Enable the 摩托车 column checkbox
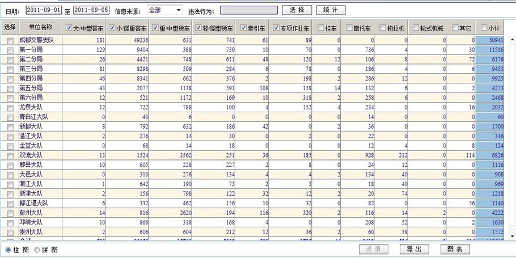 [x=349, y=28]
